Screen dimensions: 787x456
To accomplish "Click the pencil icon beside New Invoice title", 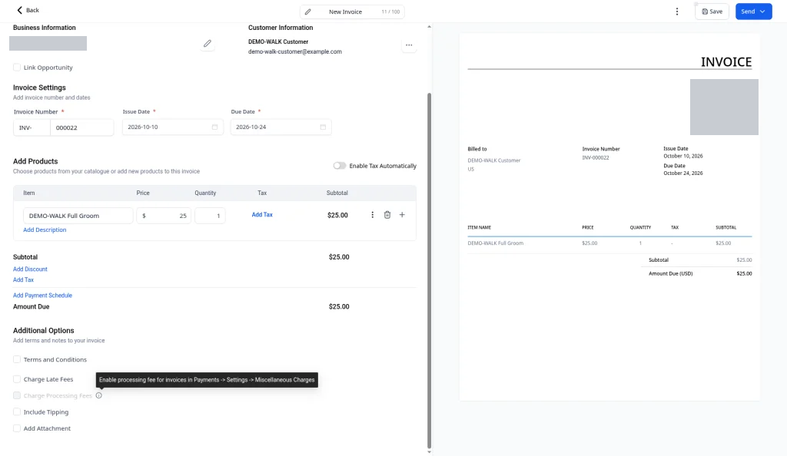I will coord(307,12).
